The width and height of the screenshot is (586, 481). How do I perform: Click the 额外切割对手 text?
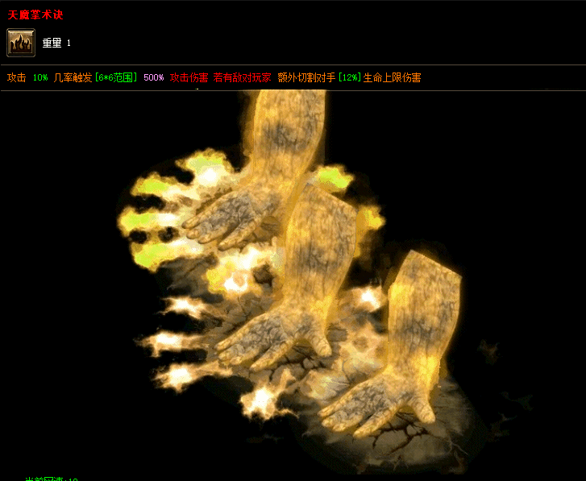point(306,77)
